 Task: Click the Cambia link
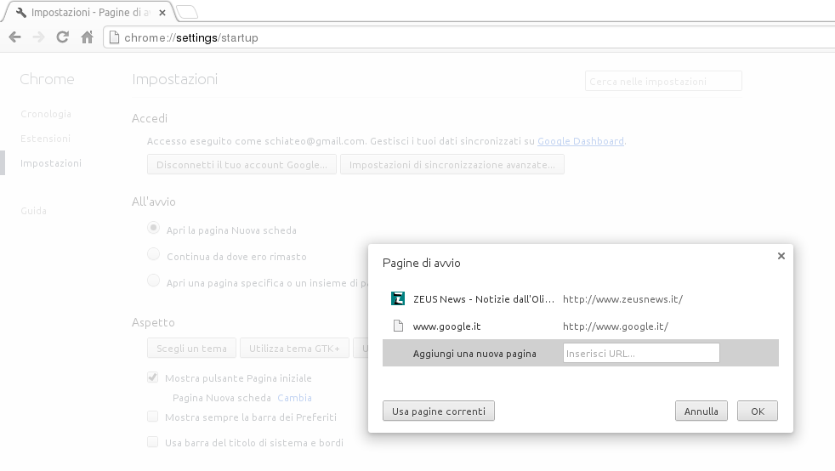tap(294, 398)
